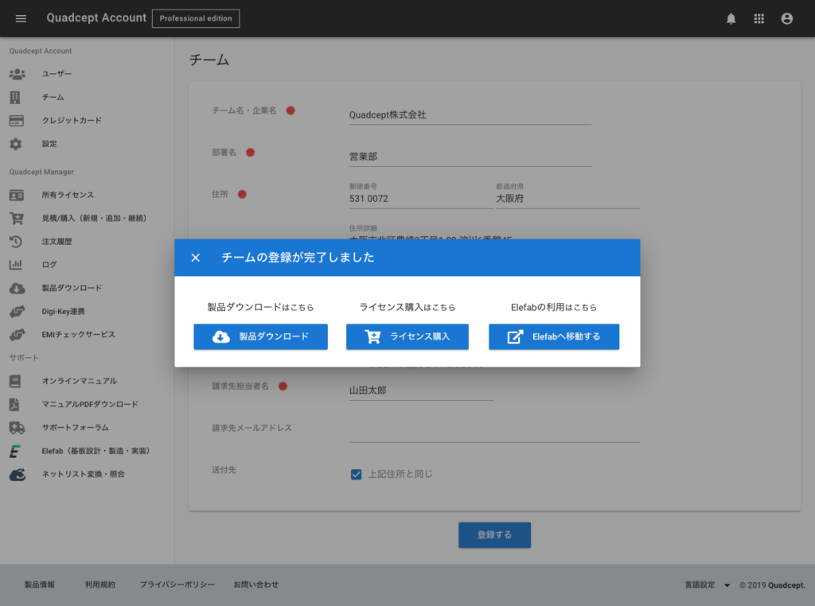Viewport: 815px width, 606px height.
Task: Click the Digi-Key連携 handshake icon
Action: click(16, 312)
